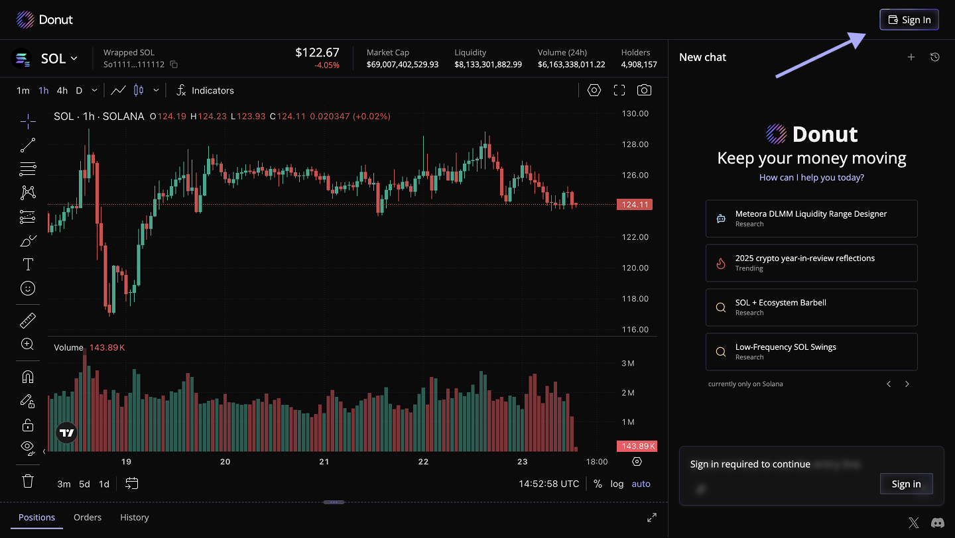
Task: Select the ruler measure tool
Action: click(x=28, y=321)
